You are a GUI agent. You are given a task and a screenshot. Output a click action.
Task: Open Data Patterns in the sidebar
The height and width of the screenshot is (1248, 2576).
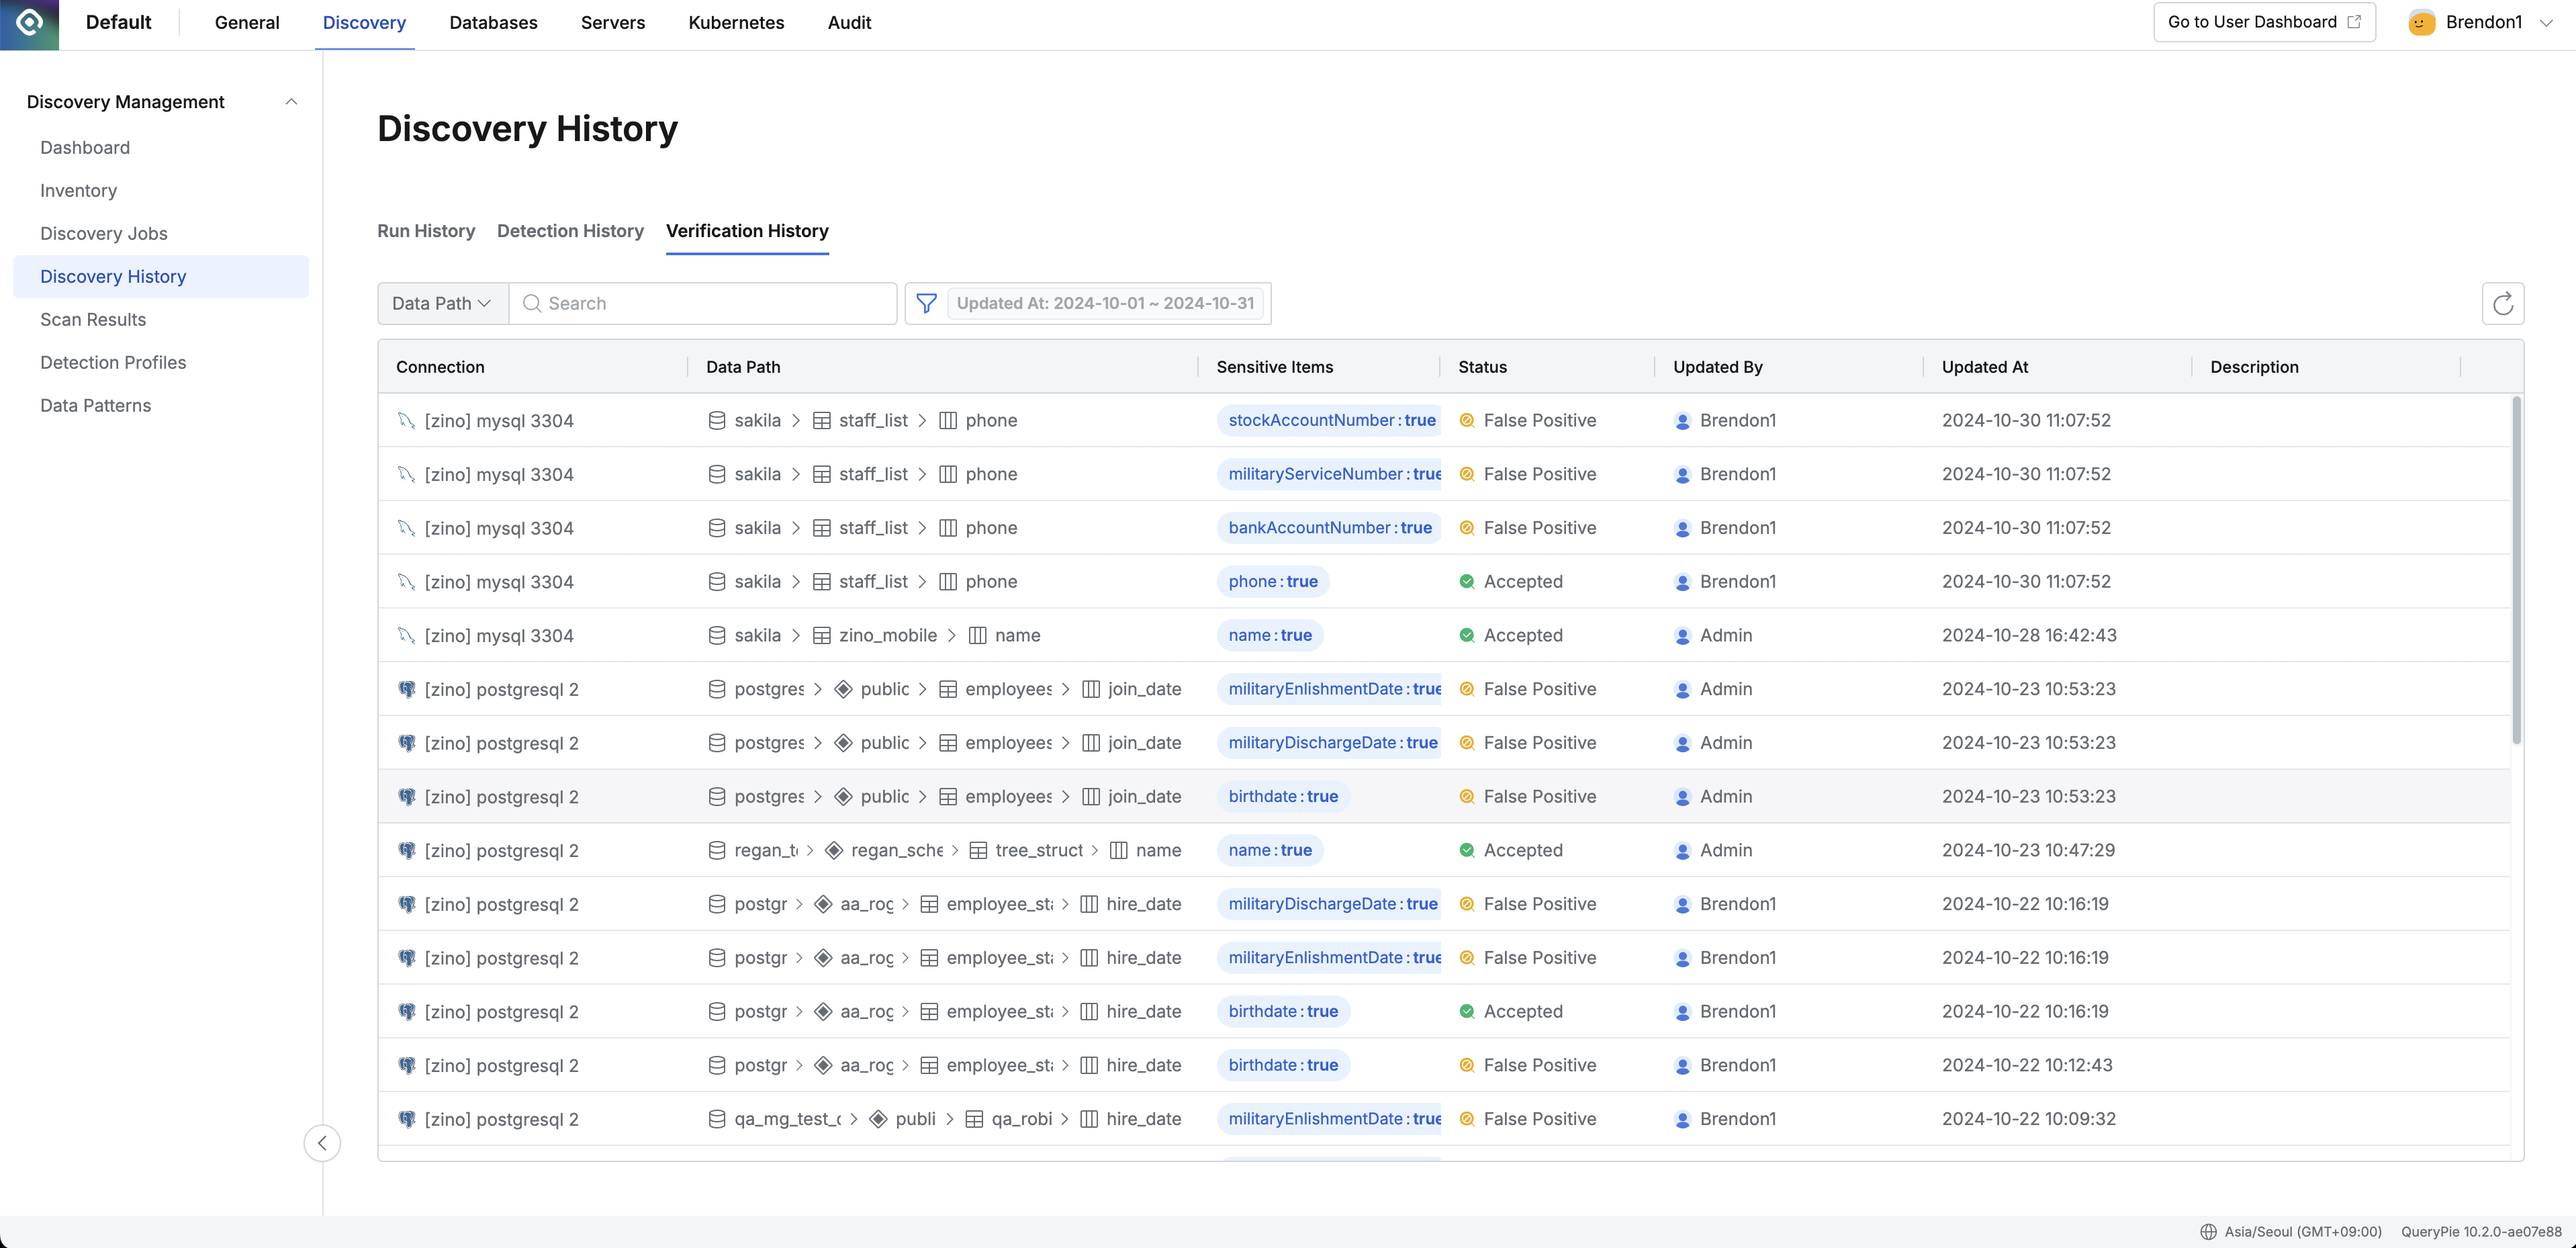[96, 406]
